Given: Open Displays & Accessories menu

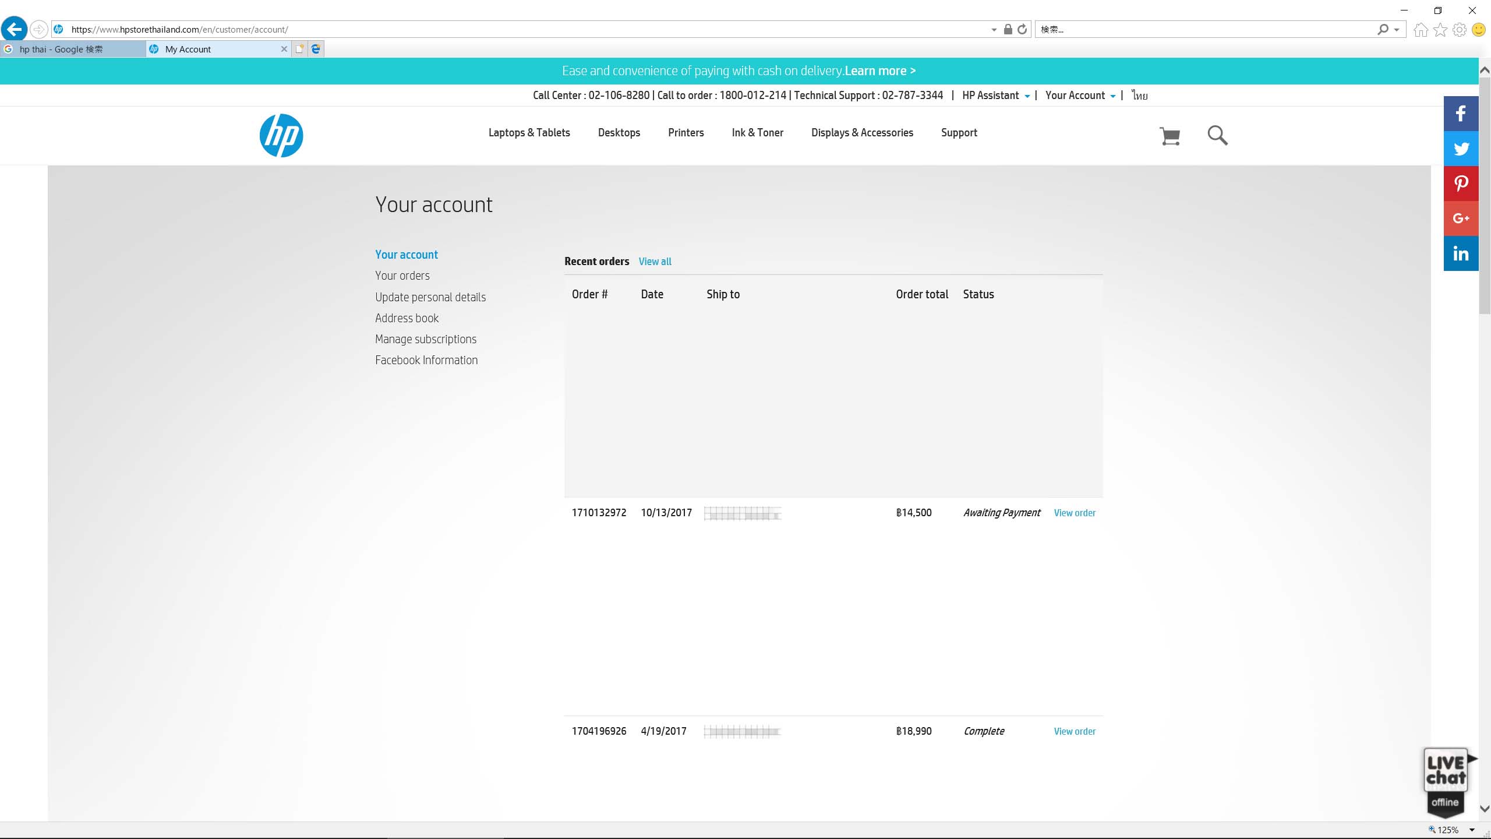Looking at the screenshot, I should 862,133.
